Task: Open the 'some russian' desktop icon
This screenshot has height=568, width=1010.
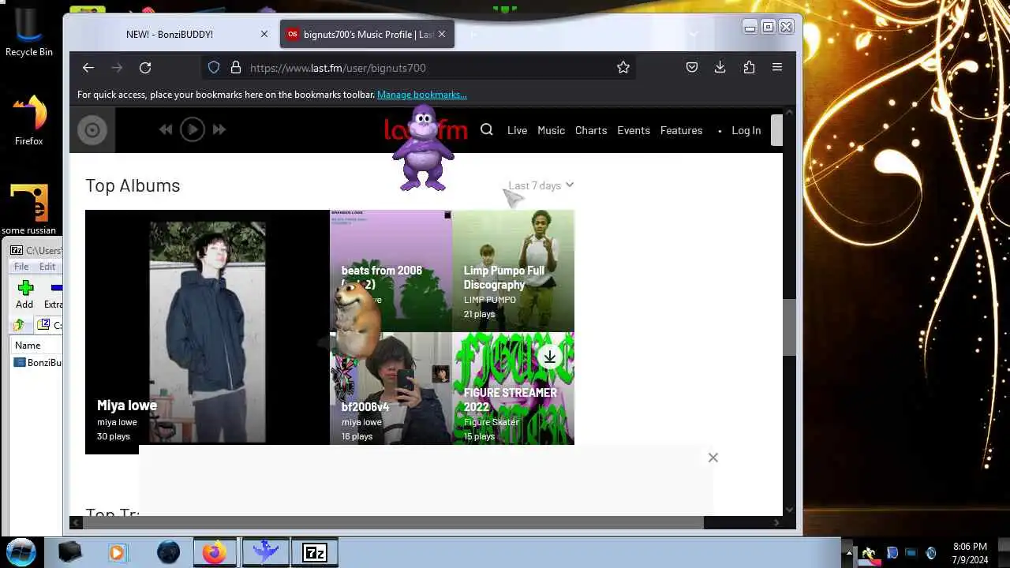Action: 29,210
